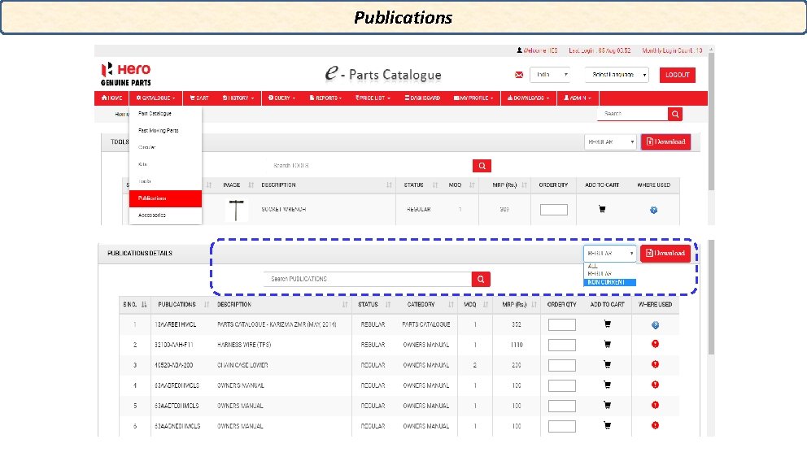Click where-used alert for CHAIN CASE LOWER
807x461 pixels.
(655, 364)
